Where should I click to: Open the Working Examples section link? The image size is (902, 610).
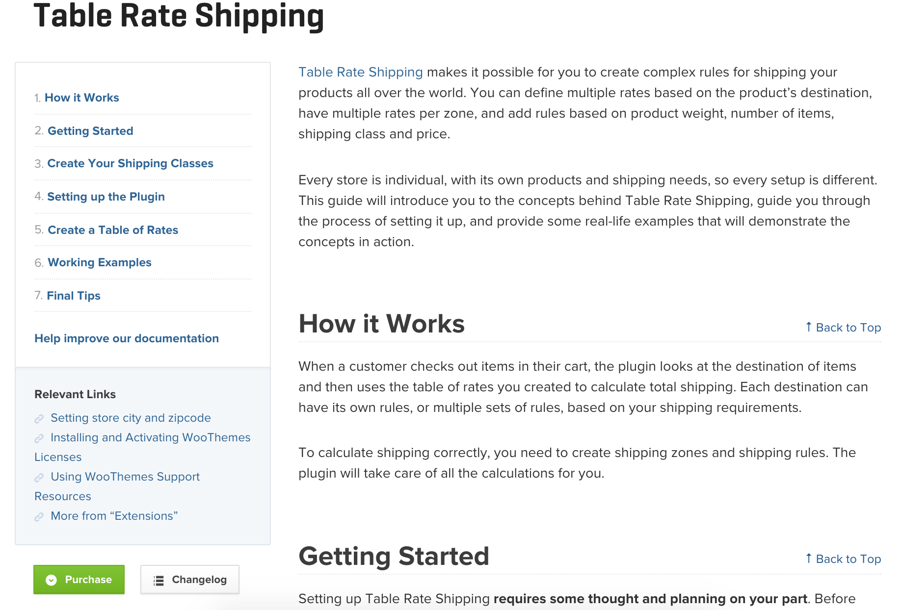(100, 262)
